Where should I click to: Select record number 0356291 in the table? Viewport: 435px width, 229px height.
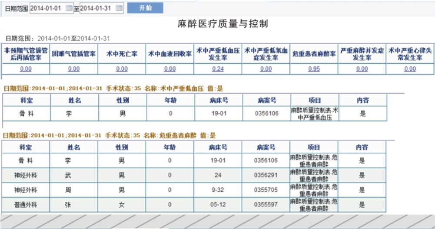[266, 175]
